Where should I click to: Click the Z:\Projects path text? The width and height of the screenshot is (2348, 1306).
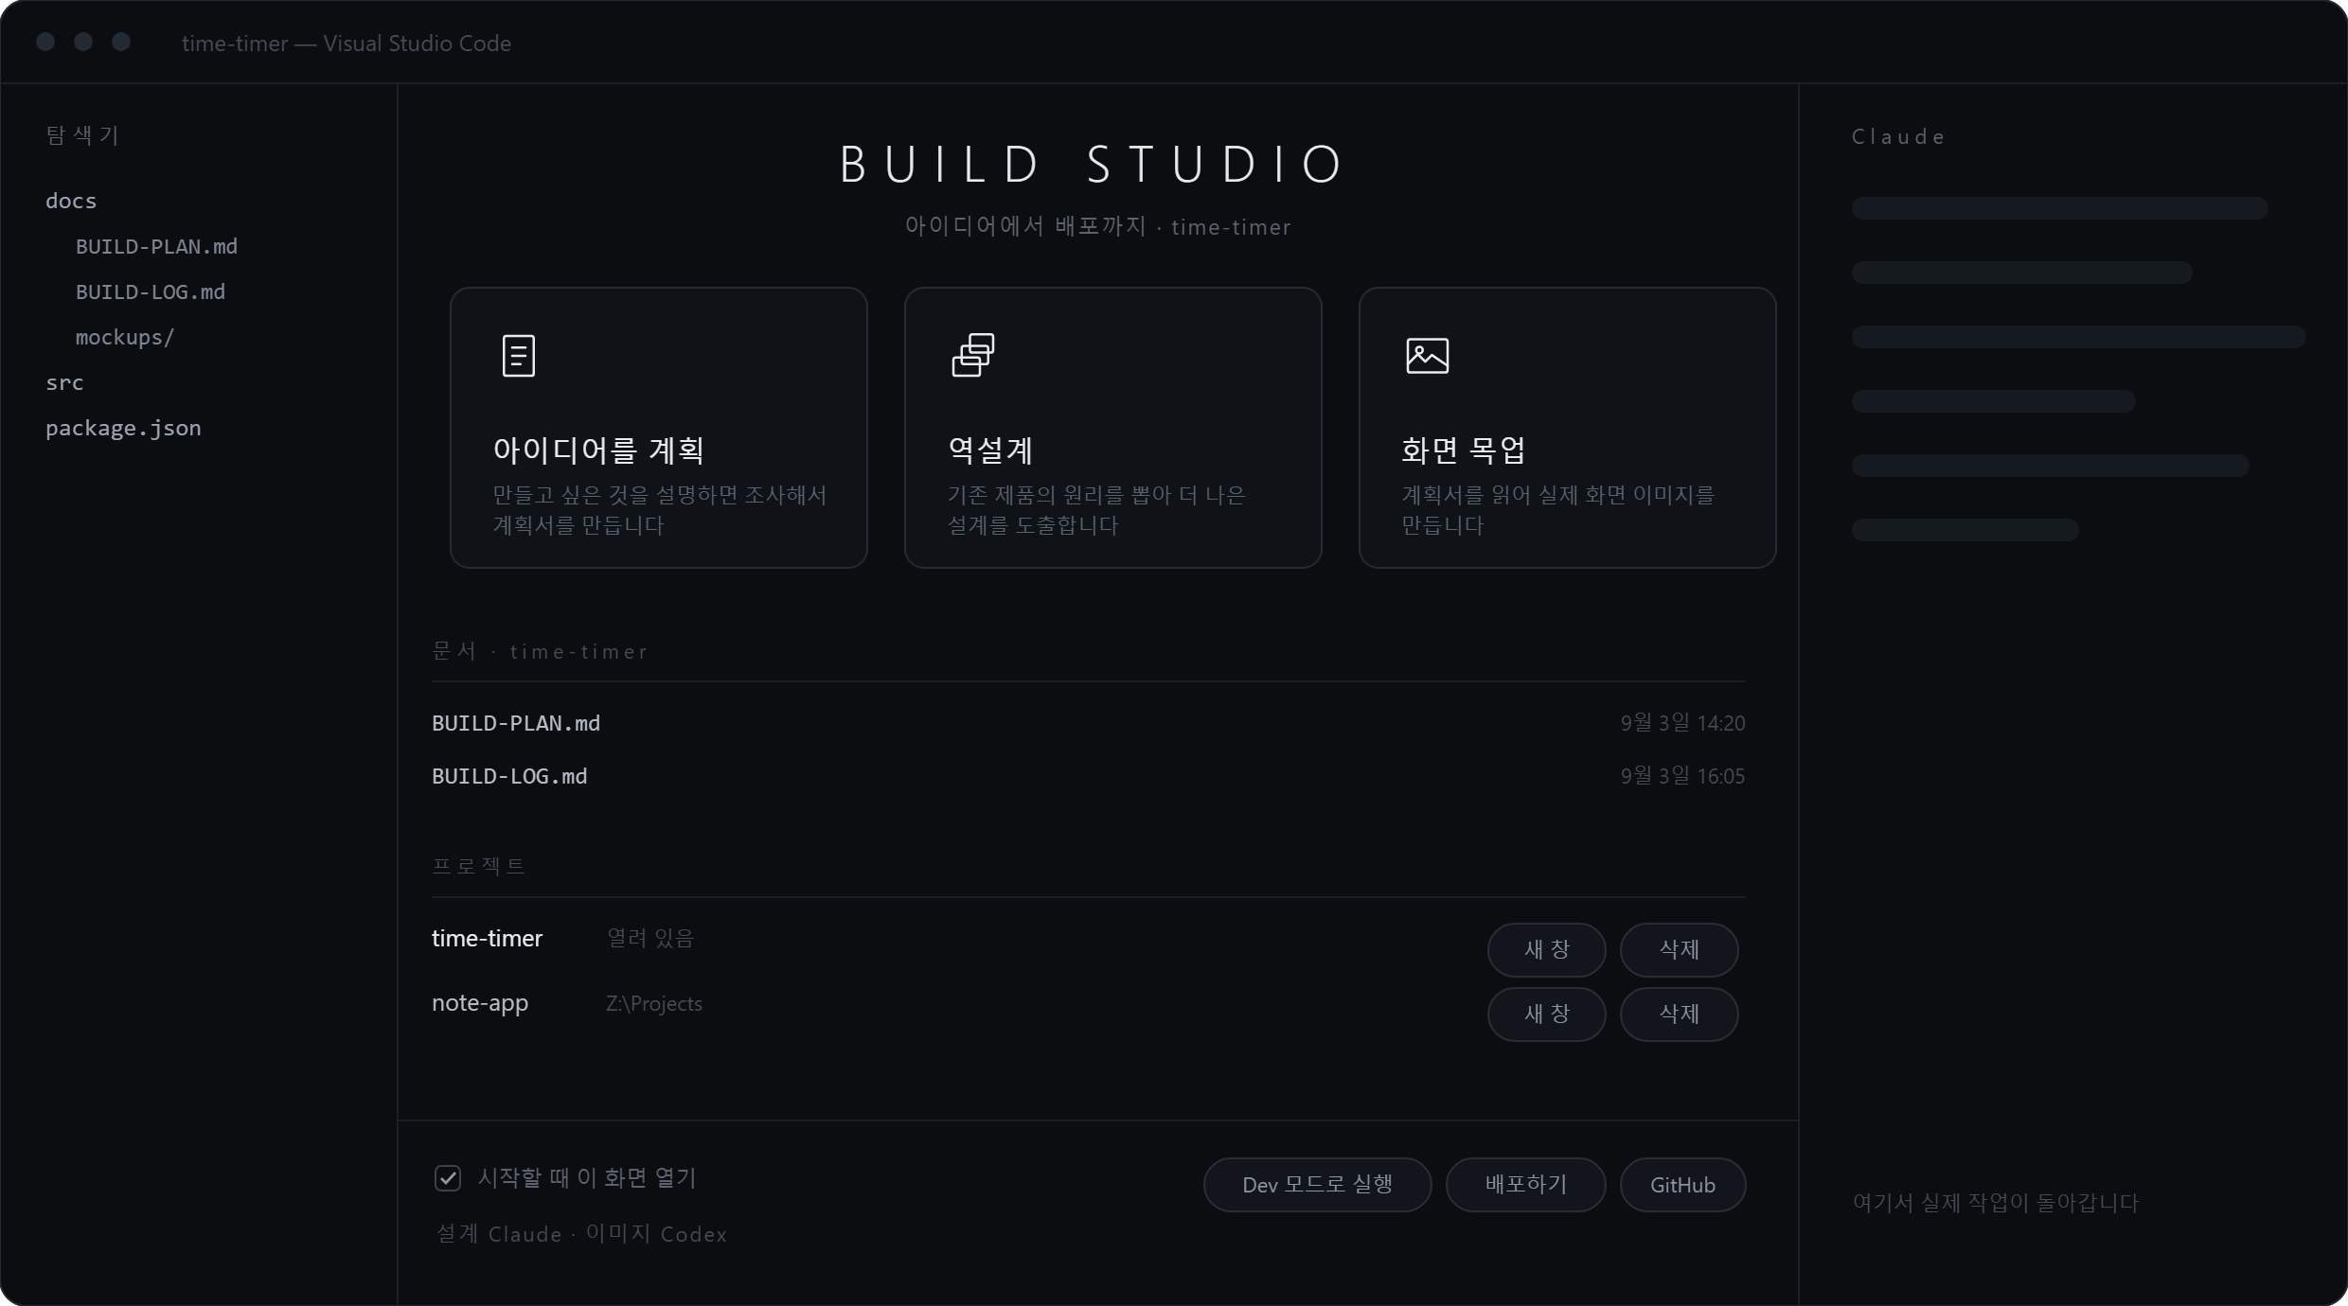[654, 1003]
